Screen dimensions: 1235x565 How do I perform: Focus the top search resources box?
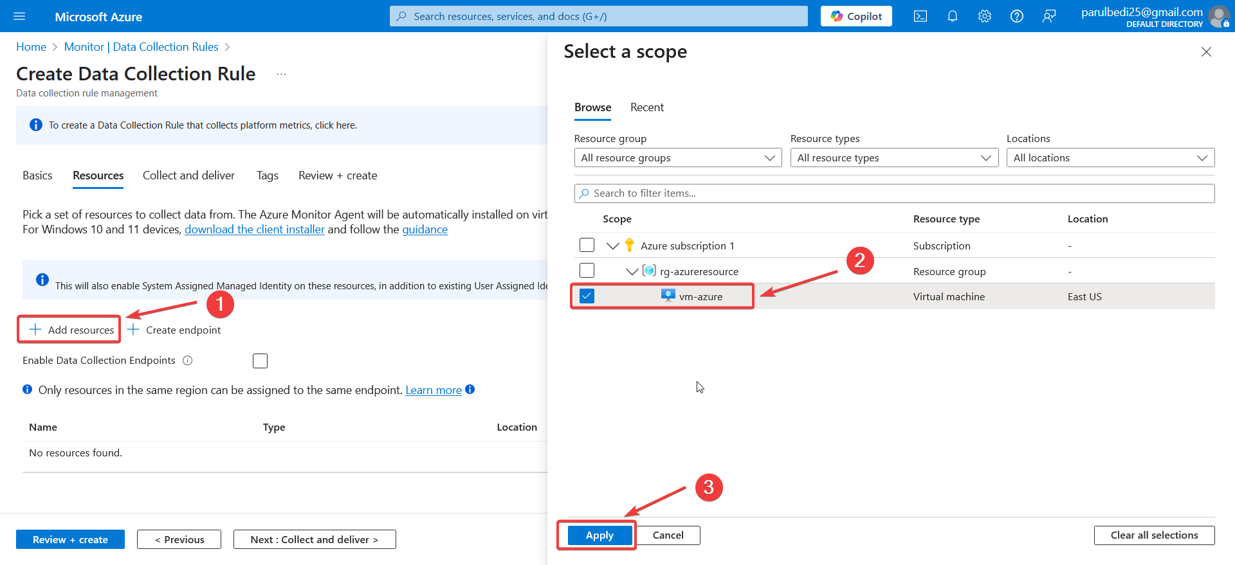click(x=598, y=16)
